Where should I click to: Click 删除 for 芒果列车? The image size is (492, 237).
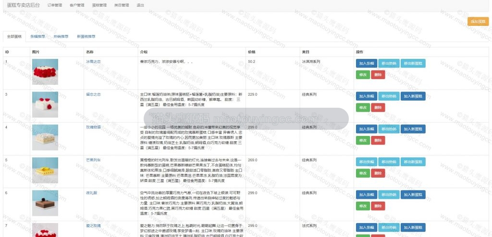pyautogui.click(x=378, y=173)
